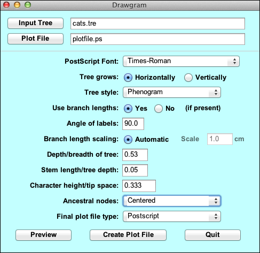
Task: Click the 'PostScript Font:' label
Action: click(91, 62)
